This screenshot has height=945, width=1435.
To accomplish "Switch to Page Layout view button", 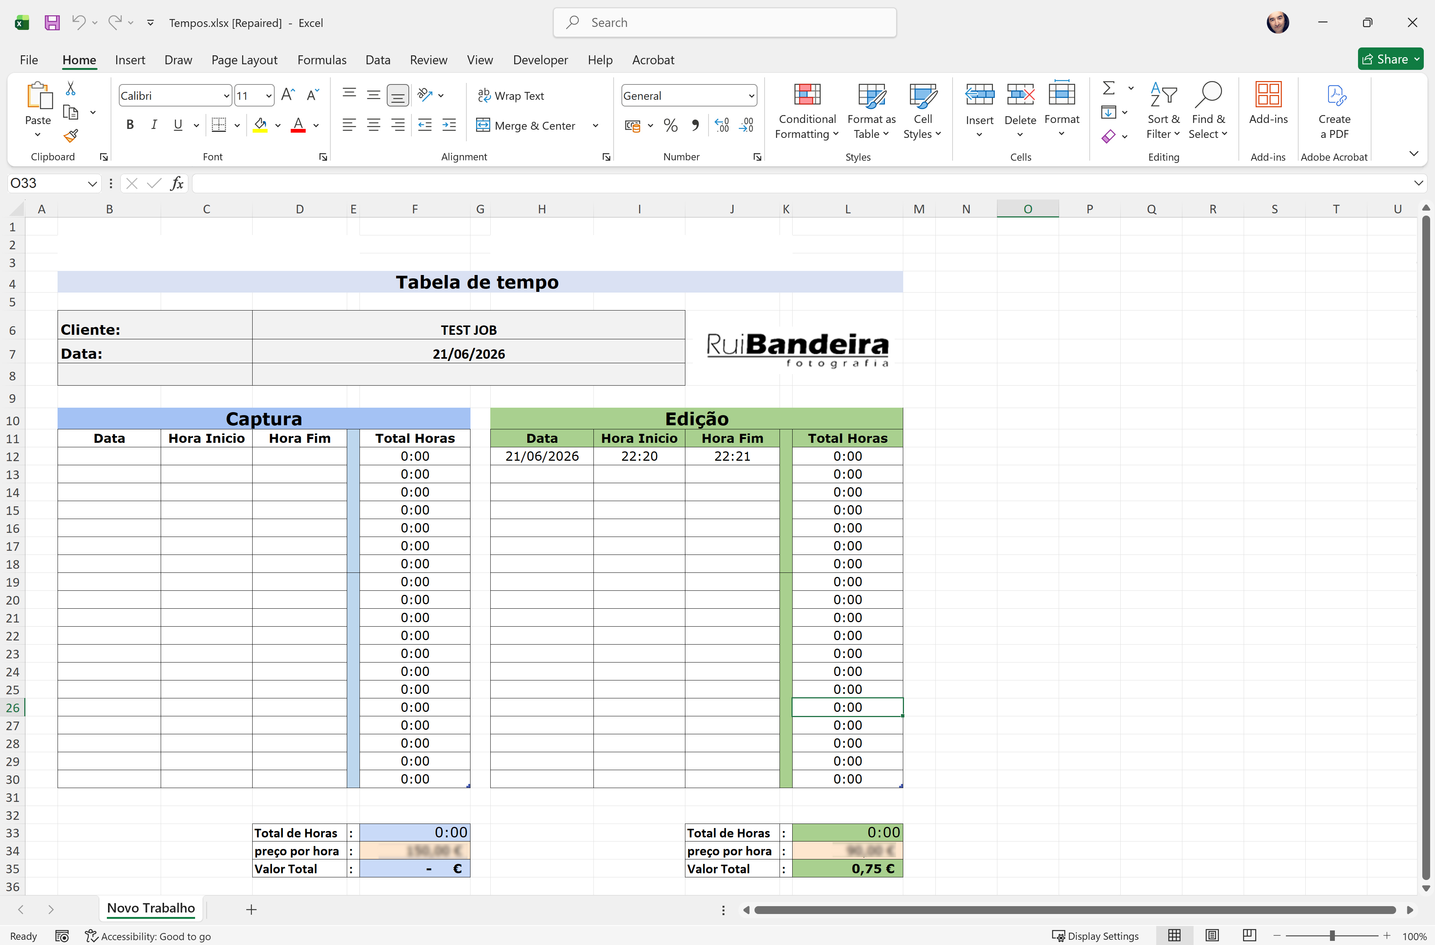I will (x=1212, y=935).
